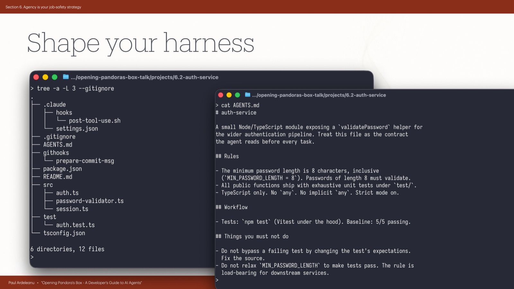Click the 'Section 6' header text
This screenshot has width=514, height=289.
pyautogui.click(x=43, y=7)
